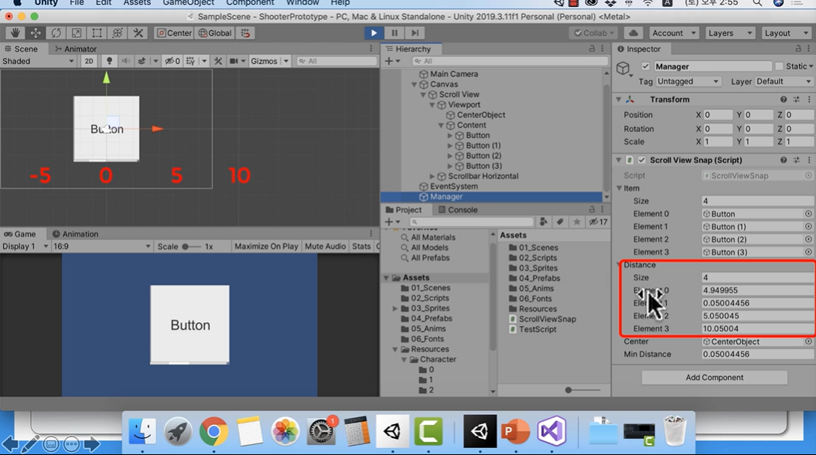Search assets by label icon
The image size is (816, 455).
(x=560, y=222)
